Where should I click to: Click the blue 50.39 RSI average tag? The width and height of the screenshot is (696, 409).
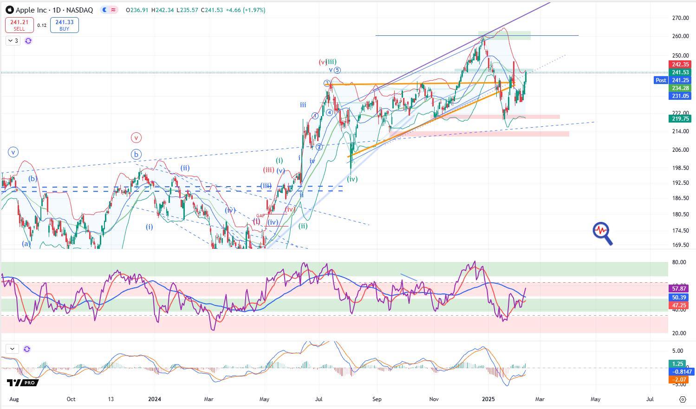click(x=679, y=297)
